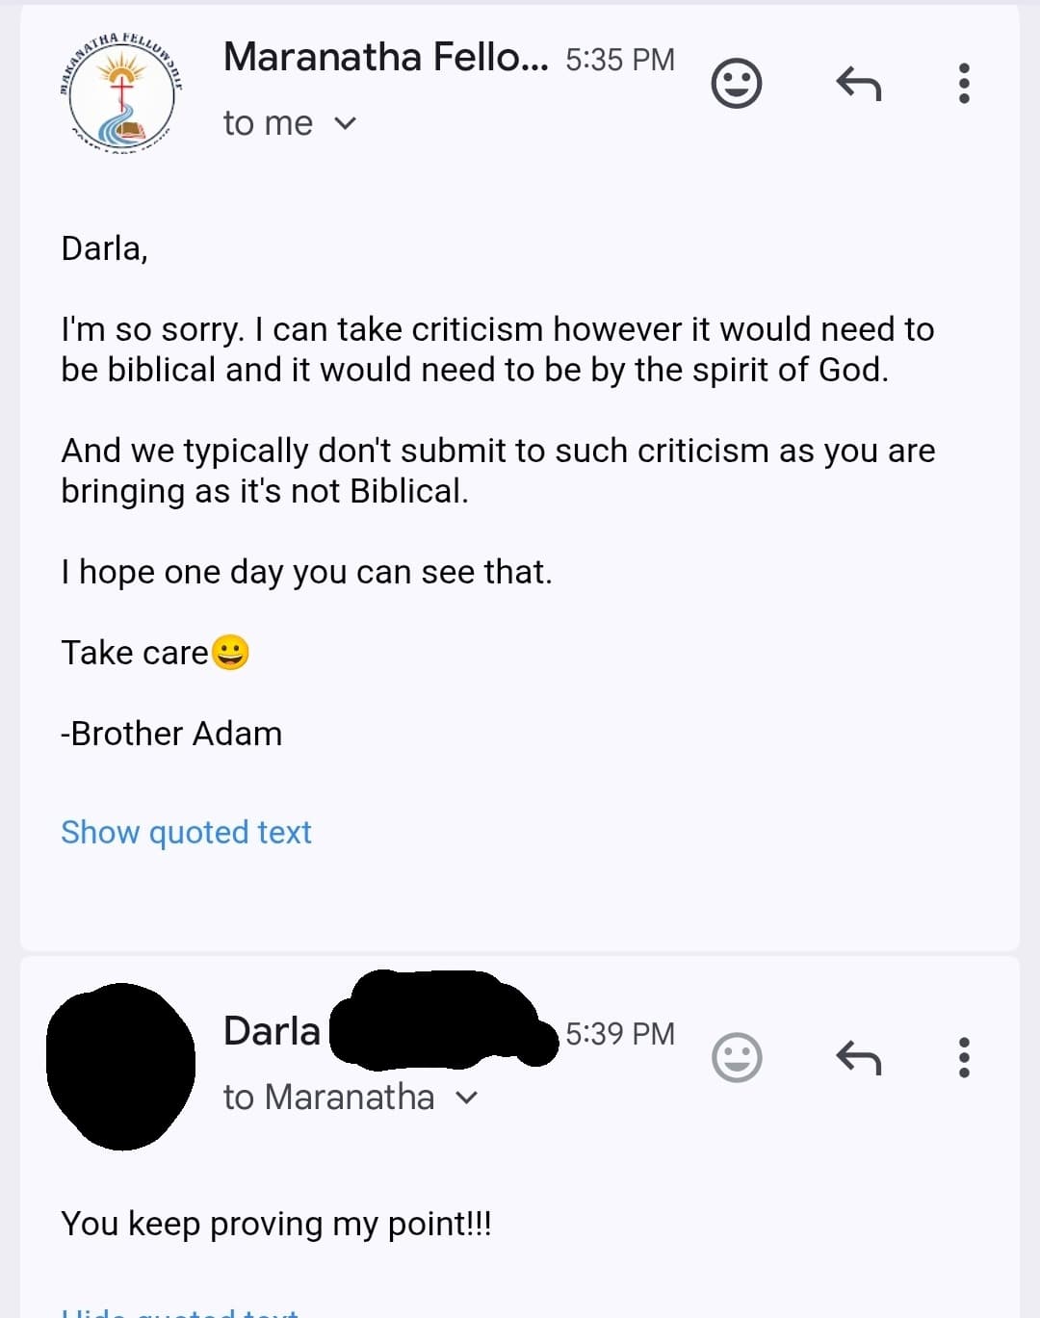The height and width of the screenshot is (1318, 1040).
Task: Hide quoted text in Darla's reply
Action: (x=180, y=1311)
